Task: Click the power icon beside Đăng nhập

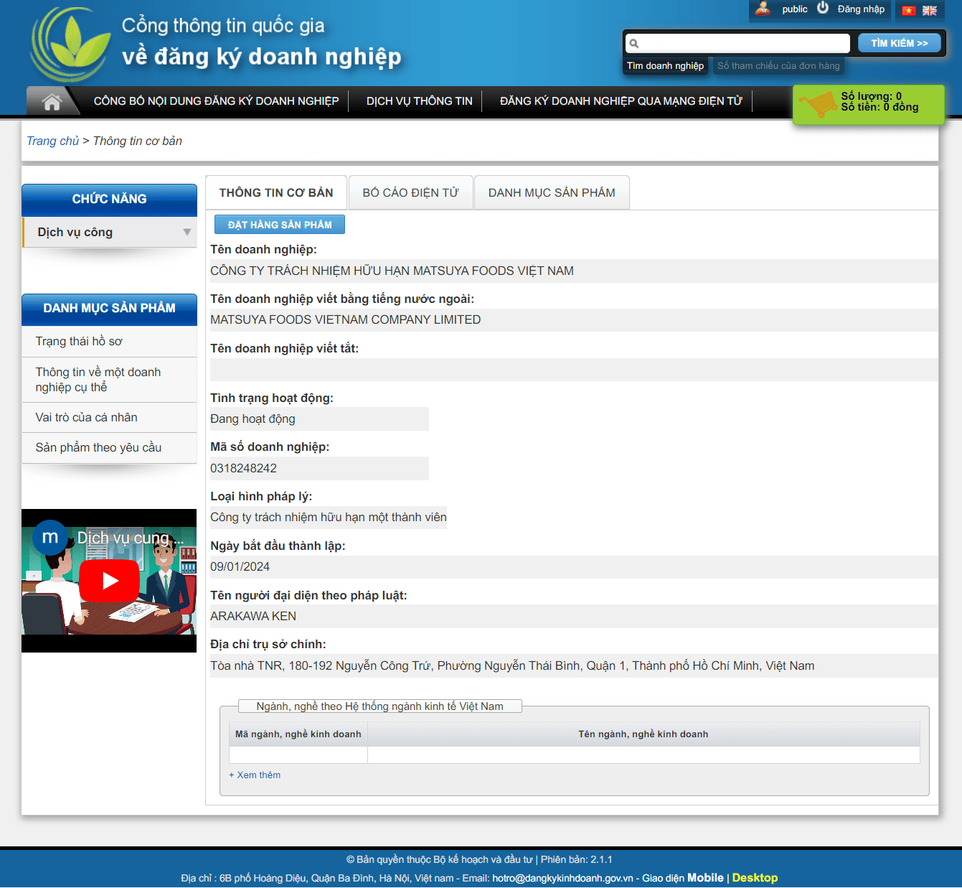Action: [x=823, y=8]
